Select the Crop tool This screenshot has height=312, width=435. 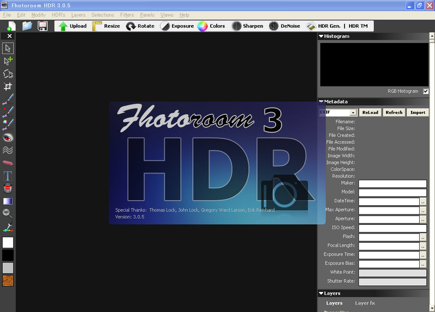8,87
